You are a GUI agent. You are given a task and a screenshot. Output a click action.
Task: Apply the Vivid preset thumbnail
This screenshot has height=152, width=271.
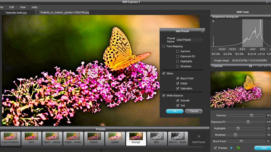coord(31,139)
